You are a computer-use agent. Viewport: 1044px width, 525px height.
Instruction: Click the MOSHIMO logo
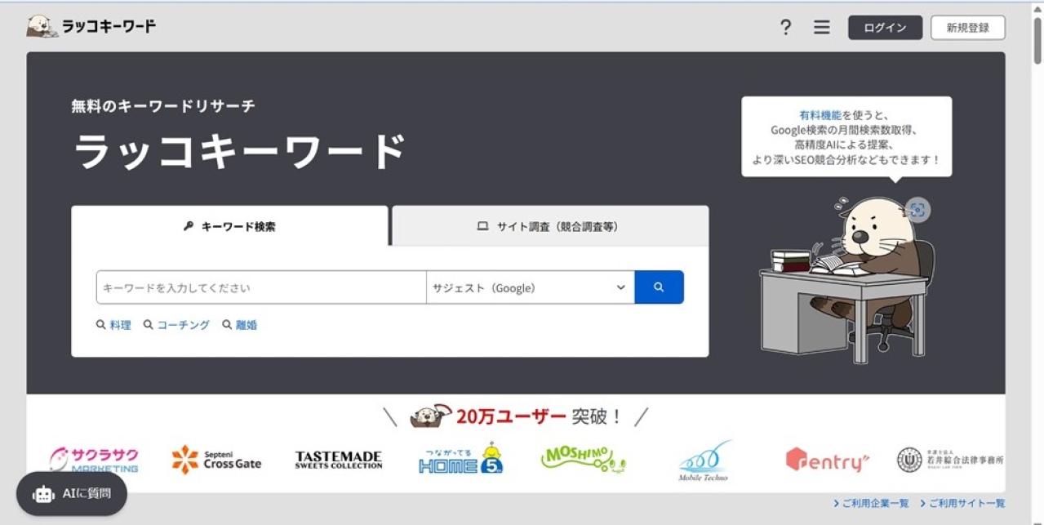coord(583,459)
